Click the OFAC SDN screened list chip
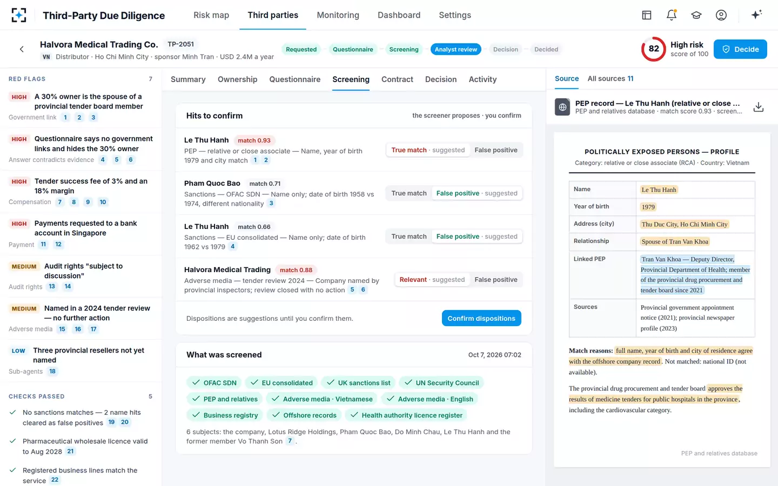Viewport: 778px width, 486px height. coord(214,383)
